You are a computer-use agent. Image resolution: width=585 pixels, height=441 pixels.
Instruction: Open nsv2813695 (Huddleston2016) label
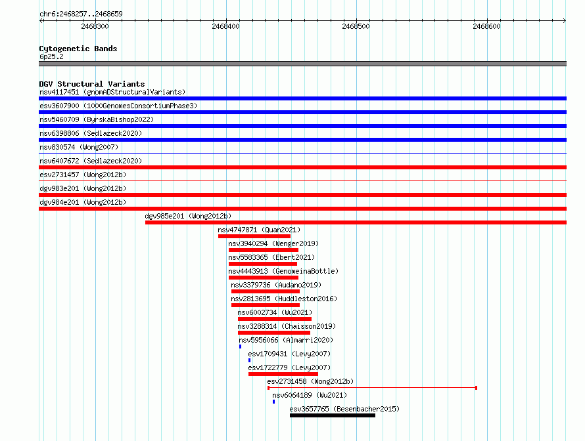284,299
